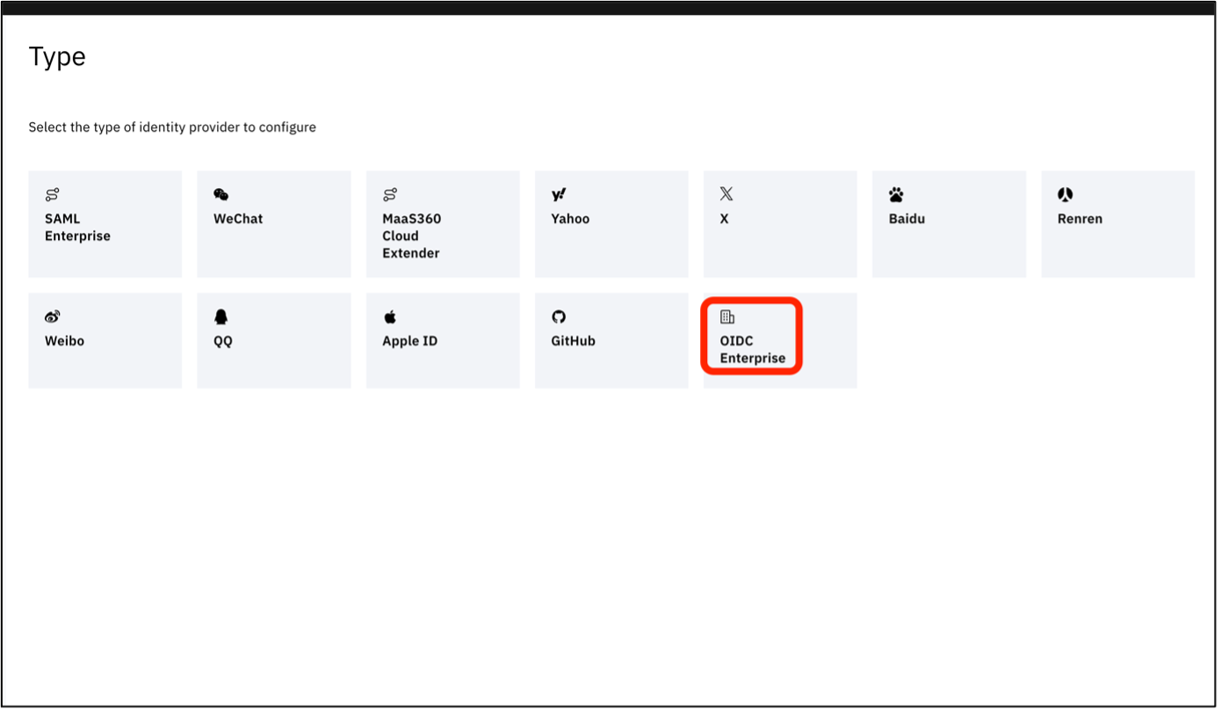Image resolution: width=1221 pixels, height=711 pixels.
Task: Click the Apple logo icon
Action: click(389, 316)
